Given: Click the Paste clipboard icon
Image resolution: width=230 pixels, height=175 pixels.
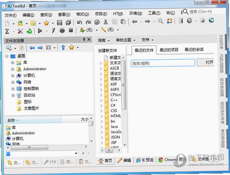Looking at the screenshot, I should [x=123, y=22].
